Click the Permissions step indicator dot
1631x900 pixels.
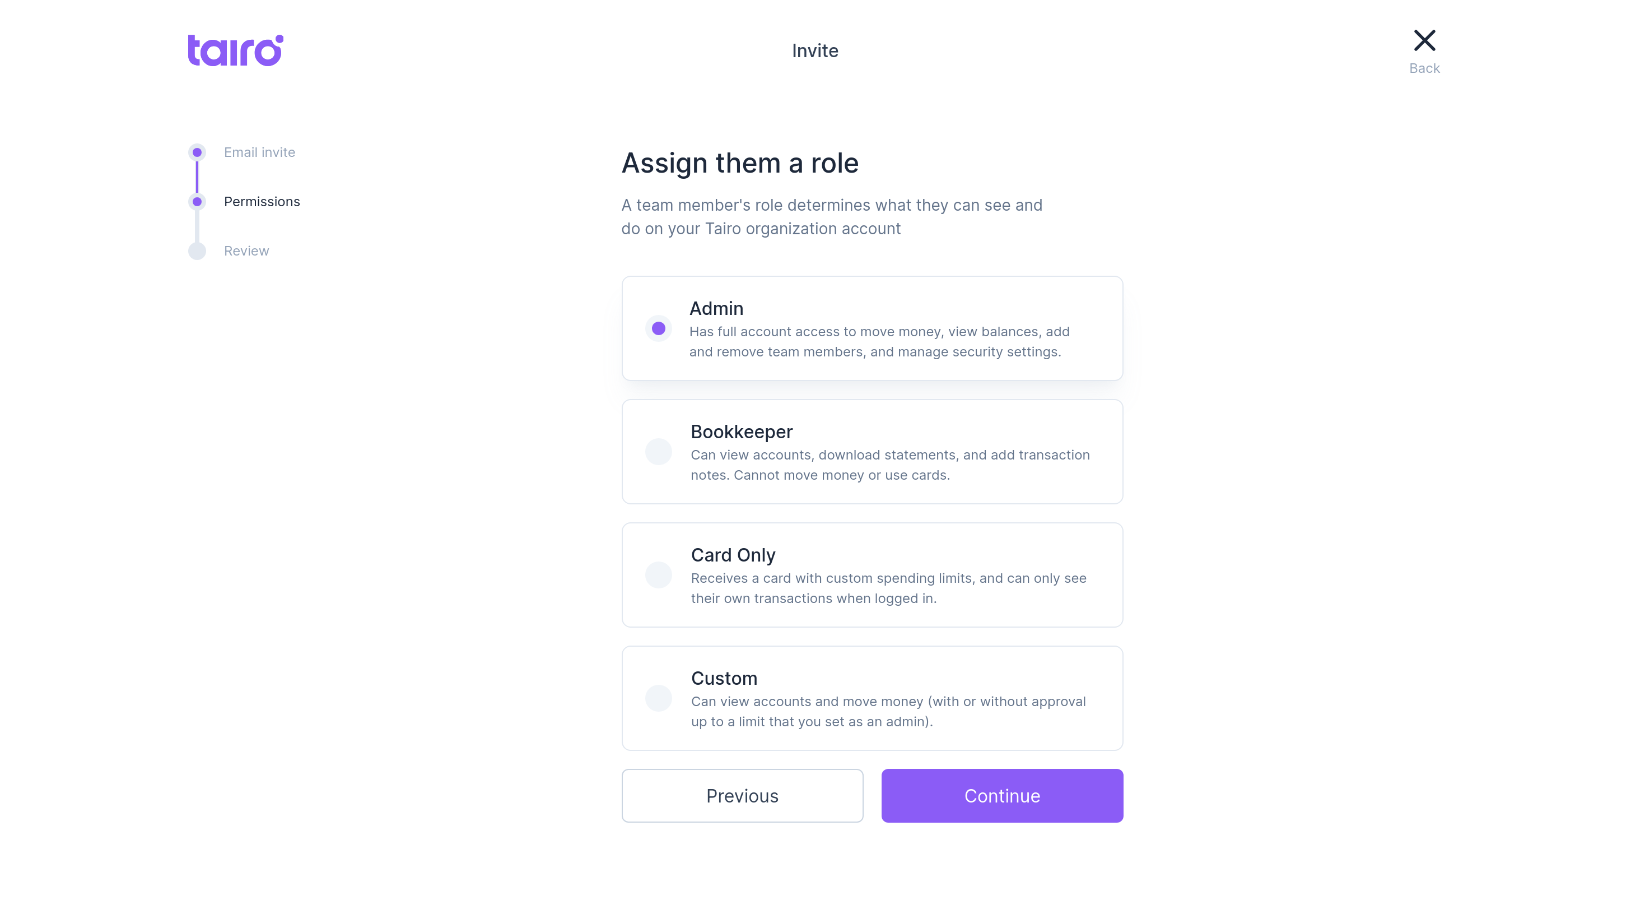(198, 201)
